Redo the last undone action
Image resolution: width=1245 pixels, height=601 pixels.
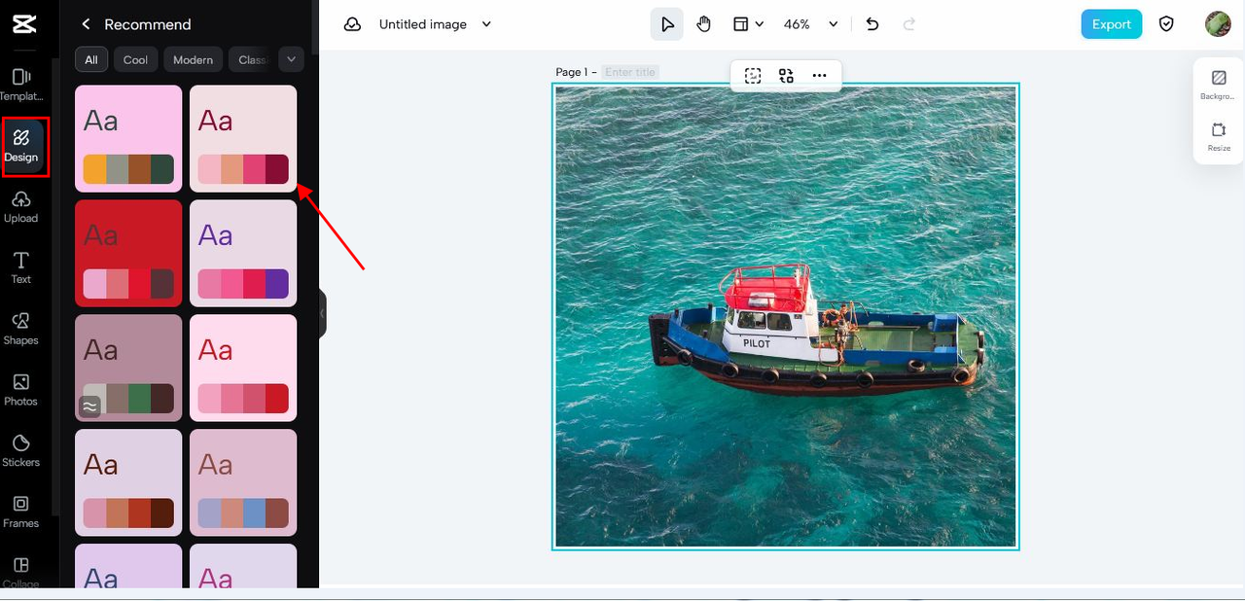pos(909,24)
